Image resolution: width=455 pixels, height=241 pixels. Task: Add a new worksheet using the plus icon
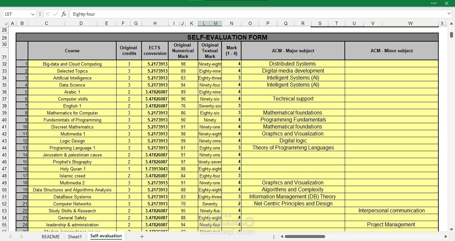142,237
